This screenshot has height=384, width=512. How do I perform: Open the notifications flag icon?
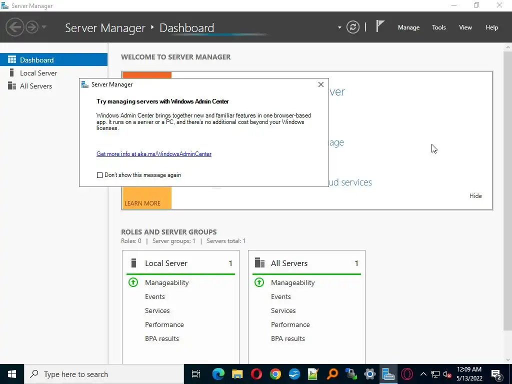pyautogui.click(x=380, y=26)
